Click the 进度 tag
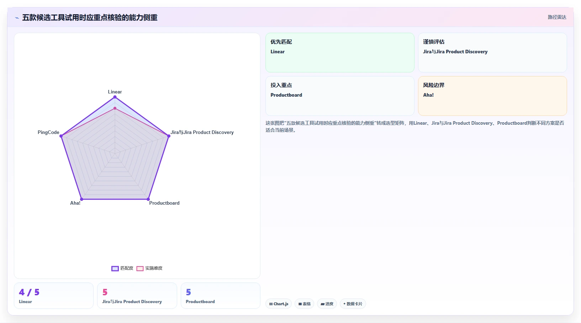Image resolution: width=581 pixels, height=323 pixels. tap(327, 304)
